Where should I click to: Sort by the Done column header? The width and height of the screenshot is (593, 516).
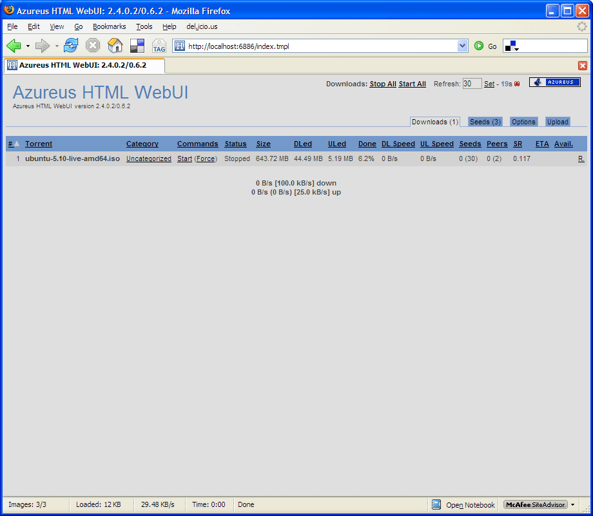coord(367,144)
